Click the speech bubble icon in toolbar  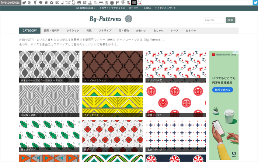[x=41, y=3]
